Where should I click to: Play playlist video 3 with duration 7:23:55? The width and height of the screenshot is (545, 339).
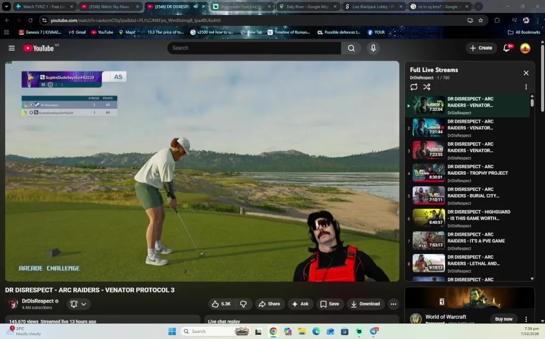coord(429,150)
